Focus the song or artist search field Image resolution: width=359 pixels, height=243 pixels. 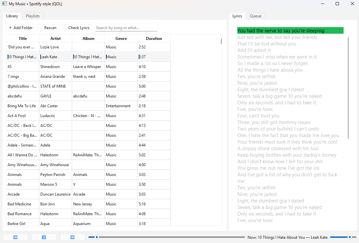click(x=126, y=27)
